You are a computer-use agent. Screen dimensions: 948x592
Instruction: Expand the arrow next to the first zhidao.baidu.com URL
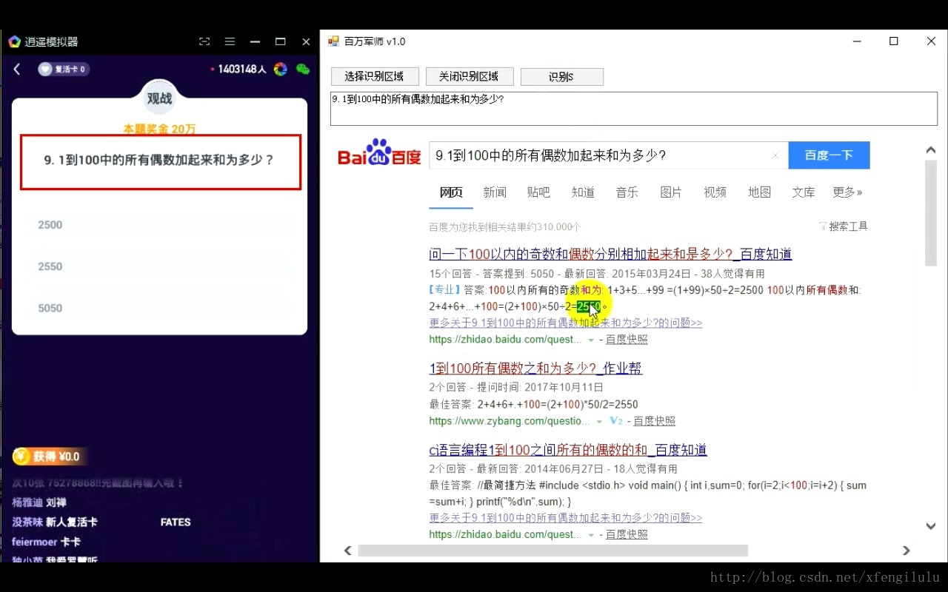591,340
